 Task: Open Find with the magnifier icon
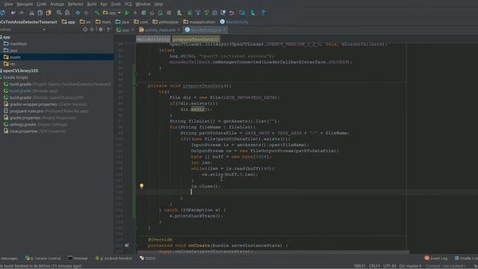pyautogui.click(x=59, y=13)
